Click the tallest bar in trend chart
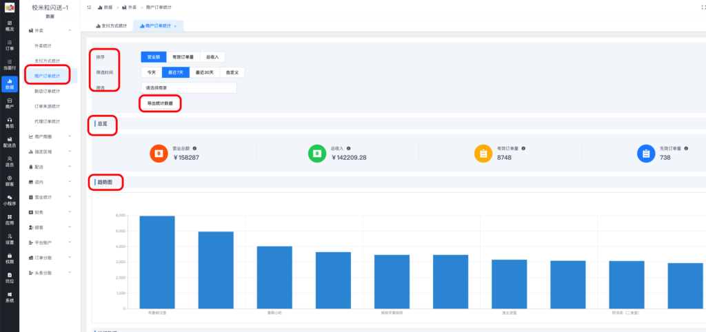The width and height of the screenshot is (706, 332). (x=157, y=262)
